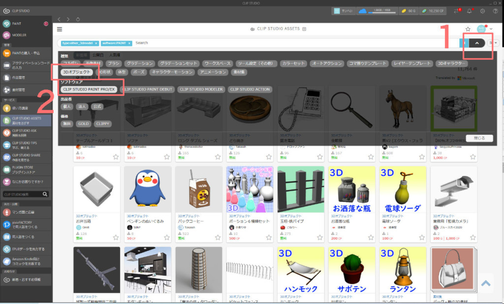Click into the Search text field

pyautogui.click(x=296, y=43)
